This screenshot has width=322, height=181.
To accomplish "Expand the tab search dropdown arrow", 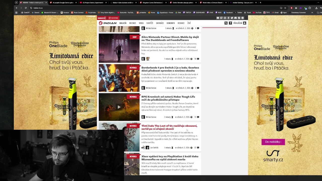I will pyautogui.click(x=16, y=3).
